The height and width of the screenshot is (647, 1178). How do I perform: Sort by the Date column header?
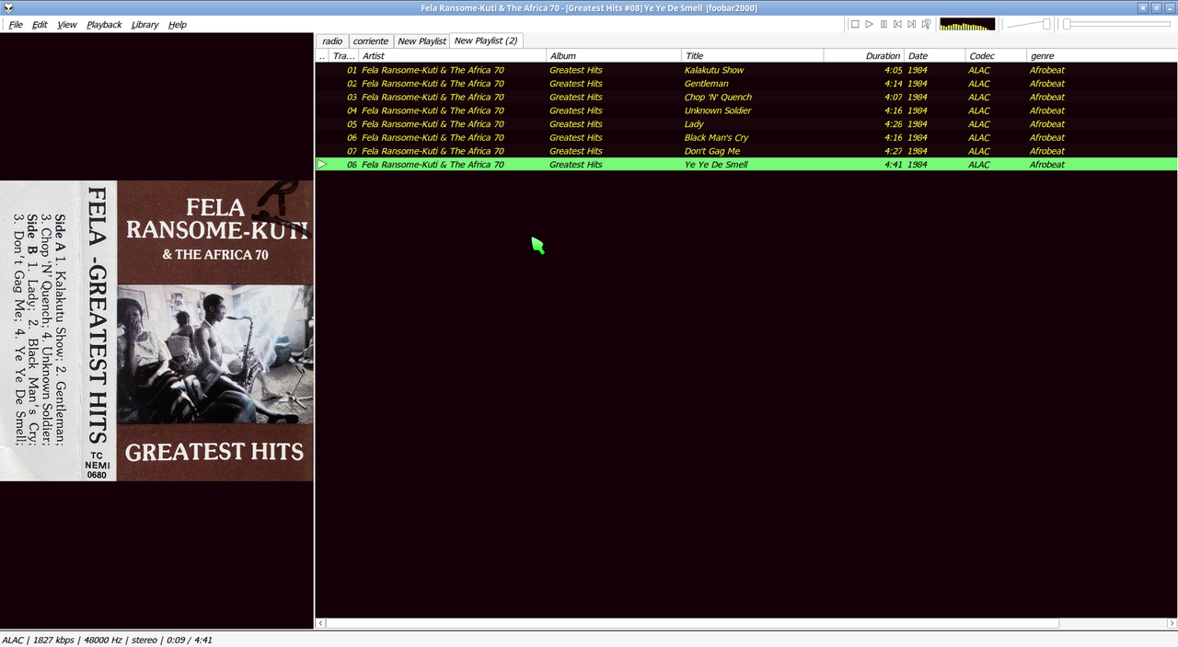pos(934,56)
